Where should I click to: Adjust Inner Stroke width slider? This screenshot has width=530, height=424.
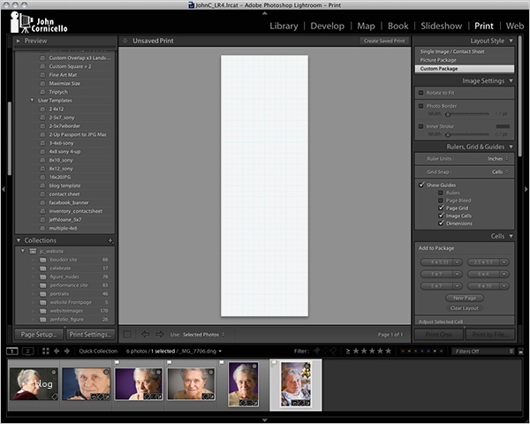point(448,134)
